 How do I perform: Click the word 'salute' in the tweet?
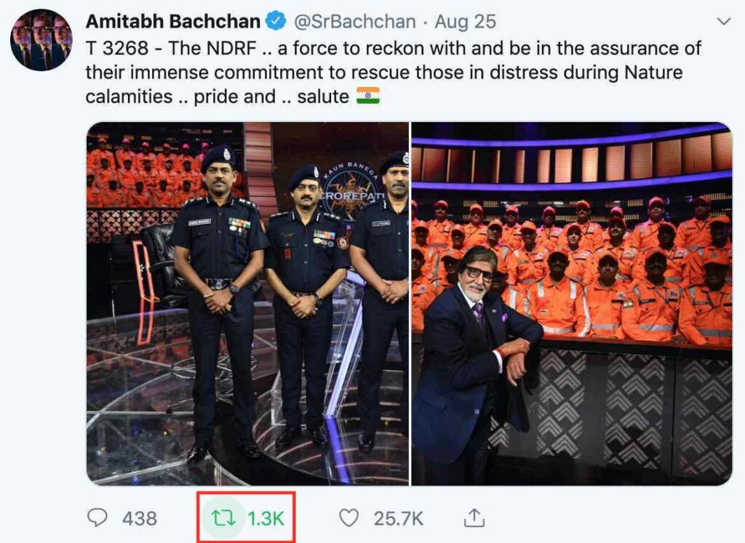323,97
